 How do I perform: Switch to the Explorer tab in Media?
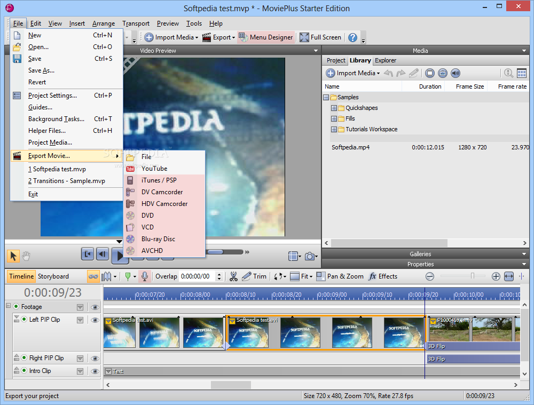[386, 61]
